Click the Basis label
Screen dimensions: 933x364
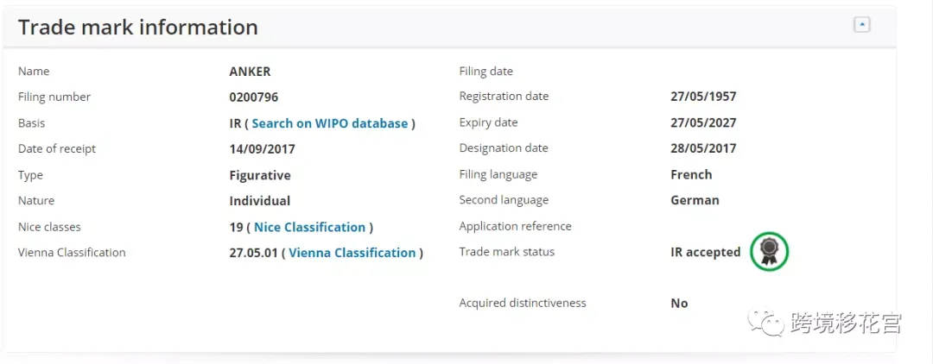[32, 123]
